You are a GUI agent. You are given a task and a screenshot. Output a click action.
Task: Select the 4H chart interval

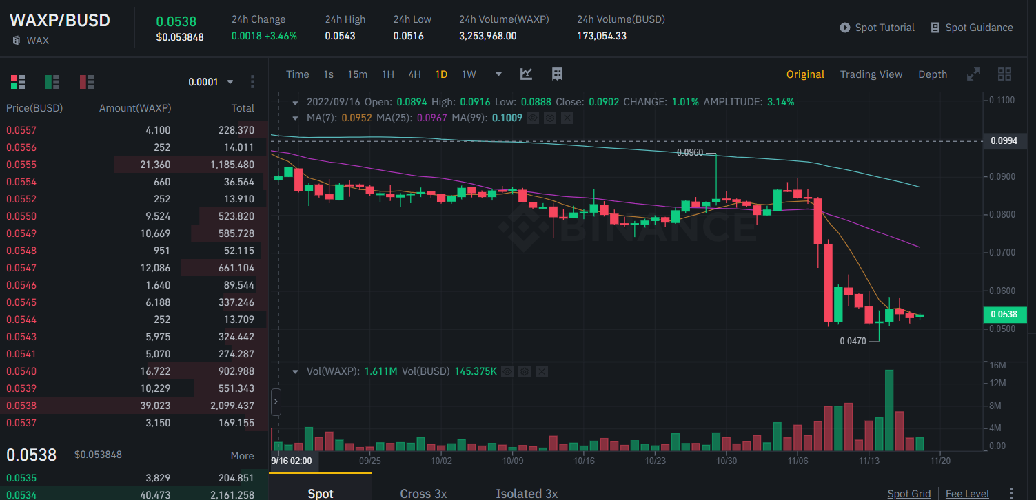click(x=414, y=74)
